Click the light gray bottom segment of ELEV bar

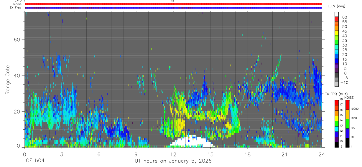[x=337, y=85]
